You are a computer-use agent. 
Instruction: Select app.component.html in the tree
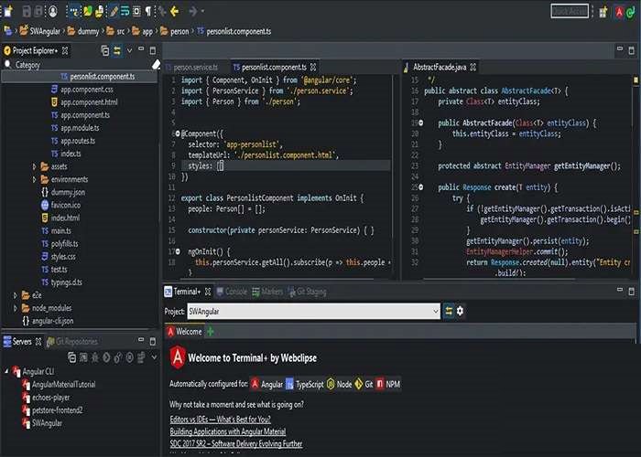[89, 102]
